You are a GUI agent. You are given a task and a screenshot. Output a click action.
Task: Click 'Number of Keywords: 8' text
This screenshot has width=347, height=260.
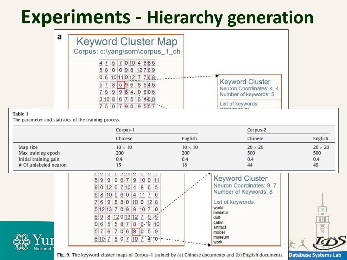click(x=243, y=192)
